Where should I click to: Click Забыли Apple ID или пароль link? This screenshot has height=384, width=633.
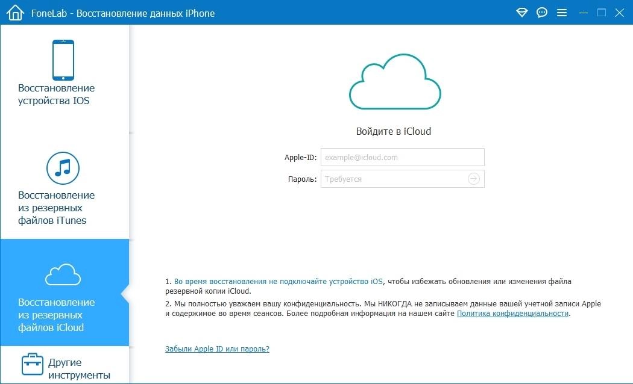[x=217, y=349]
